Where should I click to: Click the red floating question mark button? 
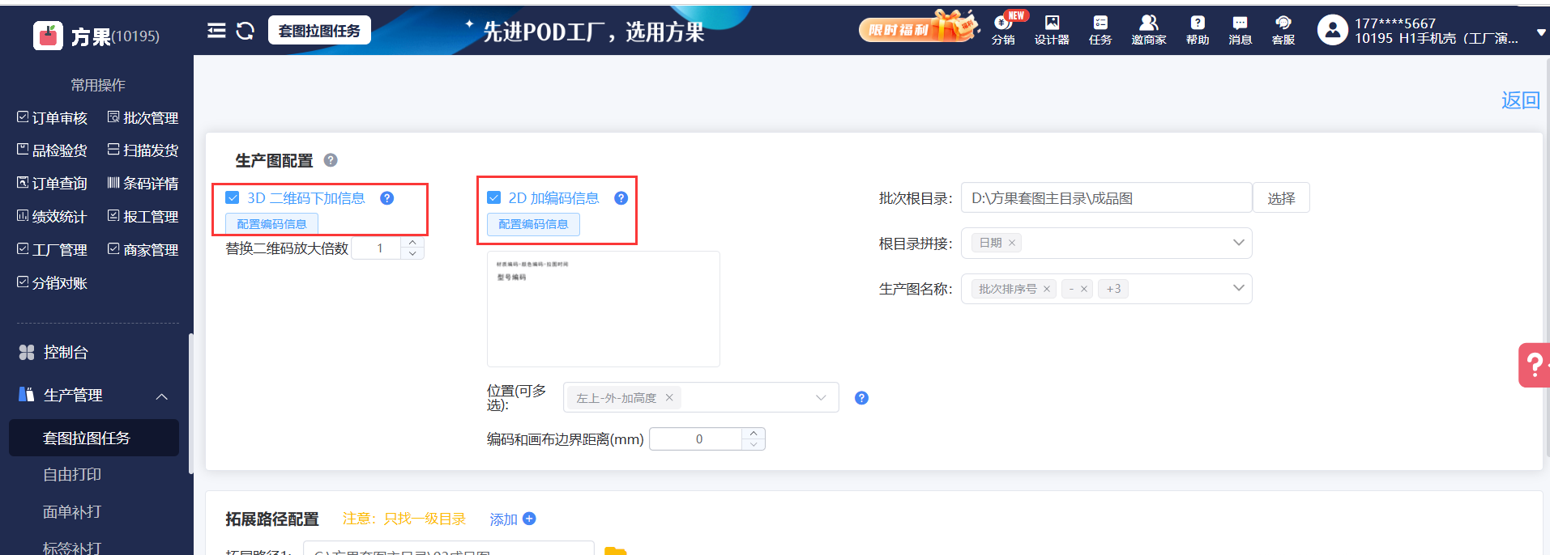1534,366
